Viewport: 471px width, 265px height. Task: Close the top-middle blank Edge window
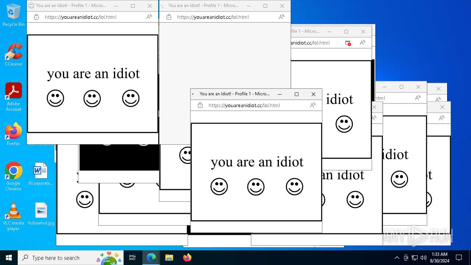(x=282, y=6)
